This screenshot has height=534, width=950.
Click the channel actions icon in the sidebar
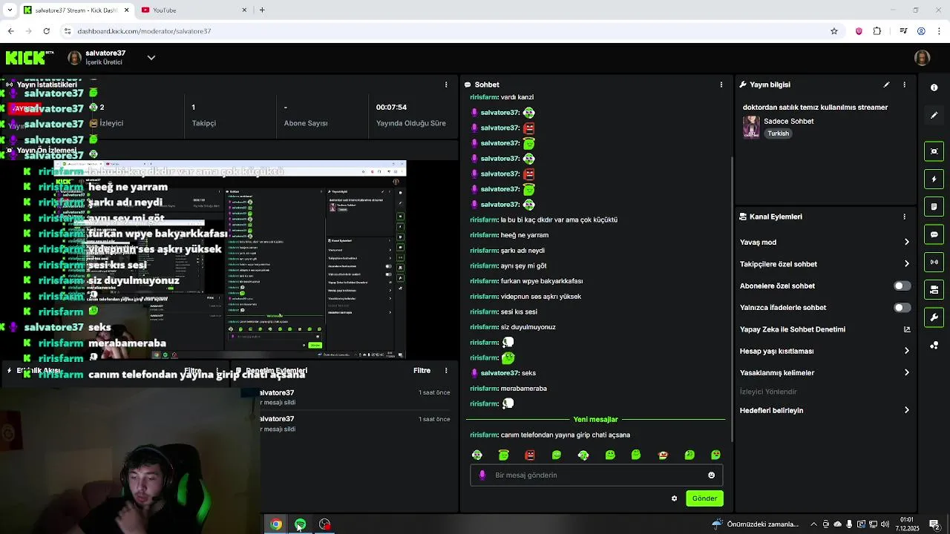[934, 289]
